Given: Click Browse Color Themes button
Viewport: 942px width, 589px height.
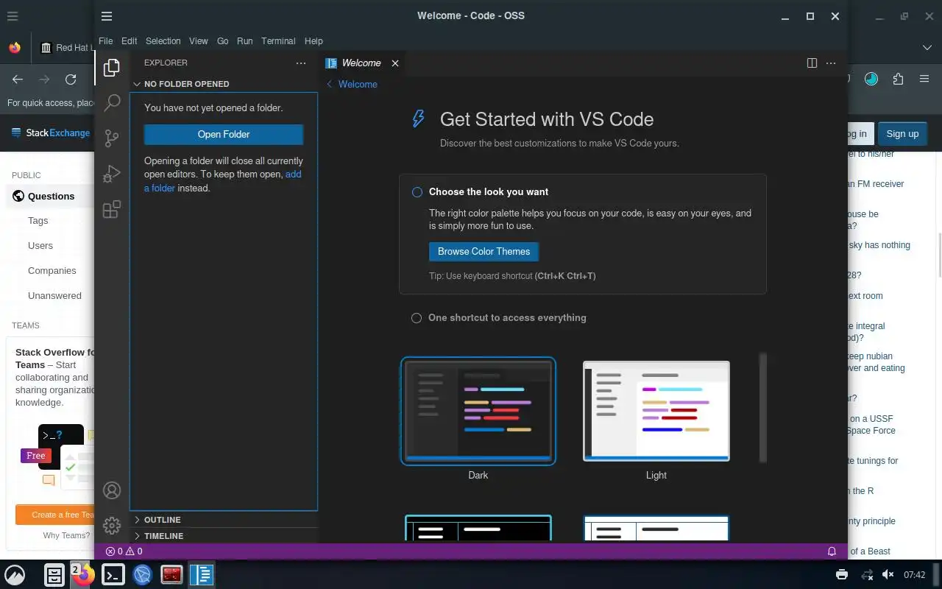Looking at the screenshot, I should tap(484, 252).
